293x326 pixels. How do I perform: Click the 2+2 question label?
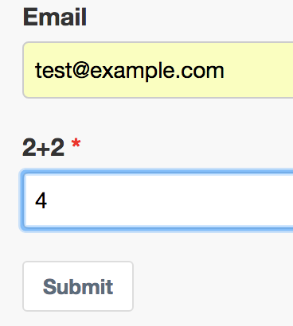[43, 147]
